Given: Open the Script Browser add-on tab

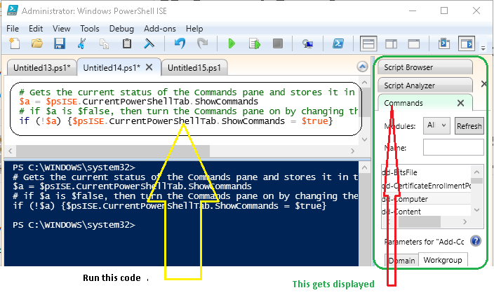Looking at the screenshot, I should [x=425, y=67].
